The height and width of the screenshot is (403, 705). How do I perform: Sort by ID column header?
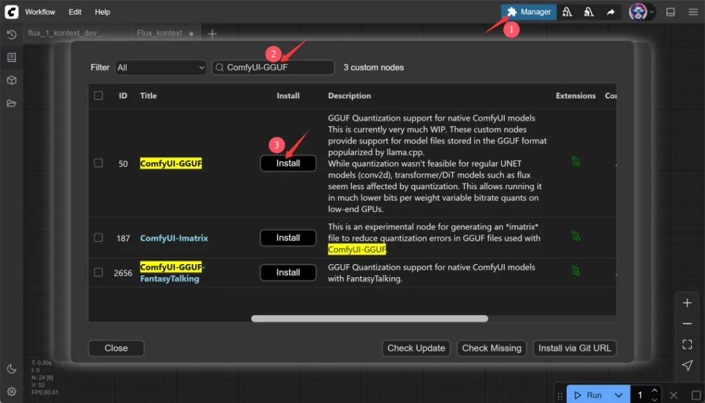123,96
